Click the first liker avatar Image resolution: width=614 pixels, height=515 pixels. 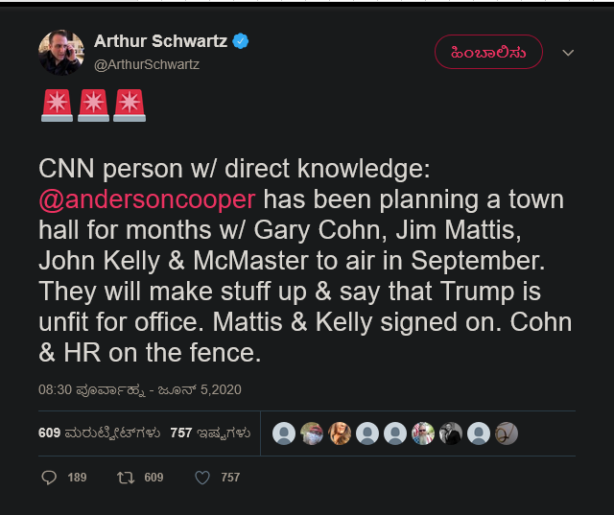(284, 433)
